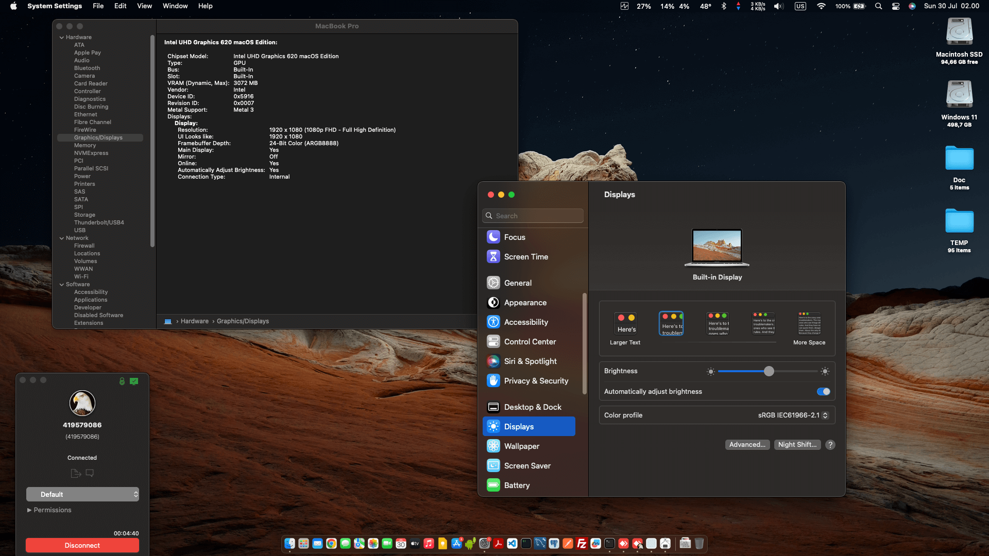Click the Wi-Fi icon in the menu bar
Image resolution: width=989 pixels, height=556 pixels.
tap(821, 6)
